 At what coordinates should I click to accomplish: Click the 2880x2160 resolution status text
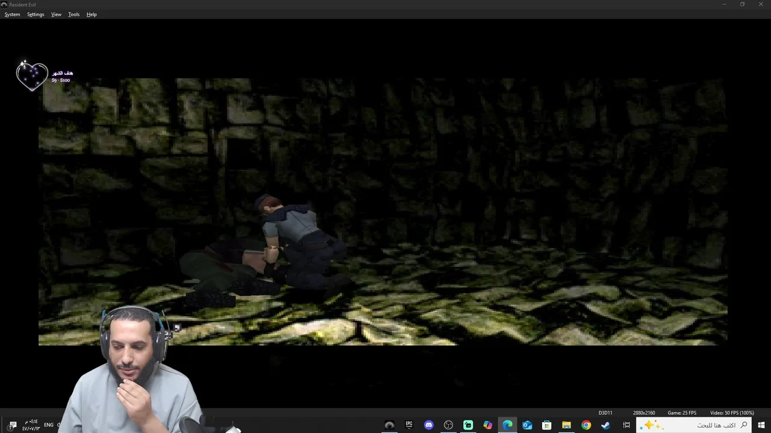tap(644, 413)
